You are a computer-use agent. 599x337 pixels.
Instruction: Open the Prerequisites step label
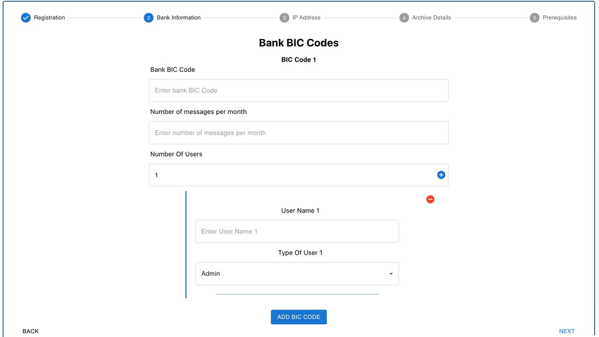(x=560, y=18)
